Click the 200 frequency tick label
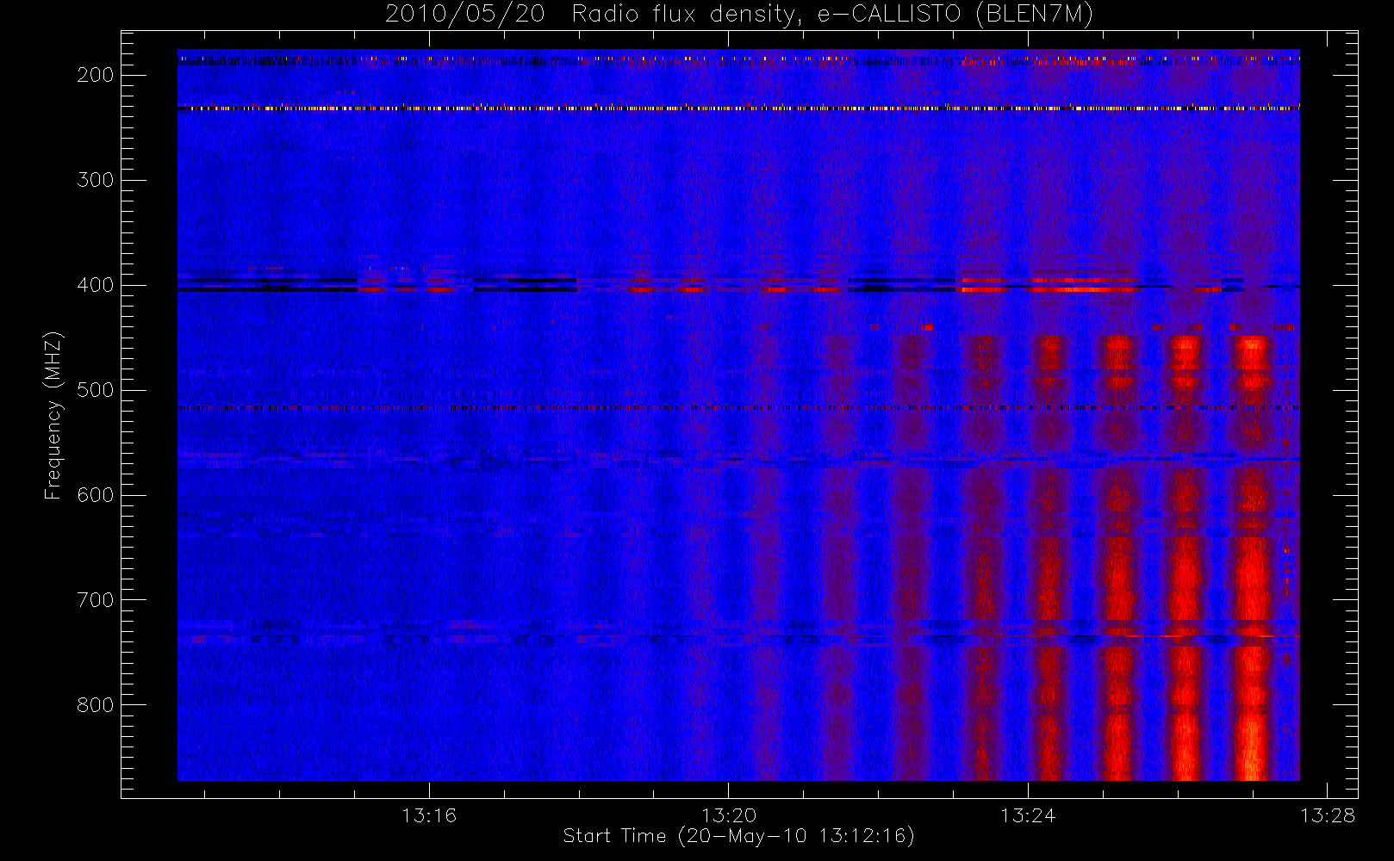The height and width of the screenshot is (861, 1394). pos(95,75)
